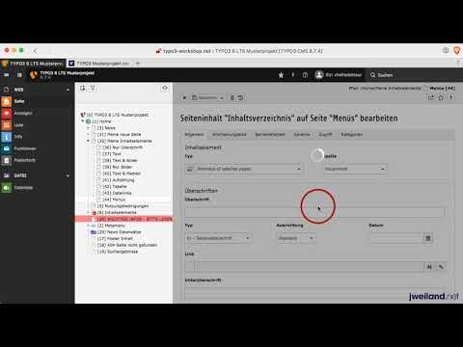Open the help question-mark icon in top bar
463x347 pixels.
[305, 75]
